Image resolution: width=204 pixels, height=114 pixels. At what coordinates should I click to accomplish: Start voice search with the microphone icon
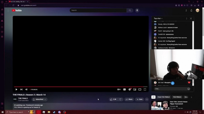pos(137,10)
